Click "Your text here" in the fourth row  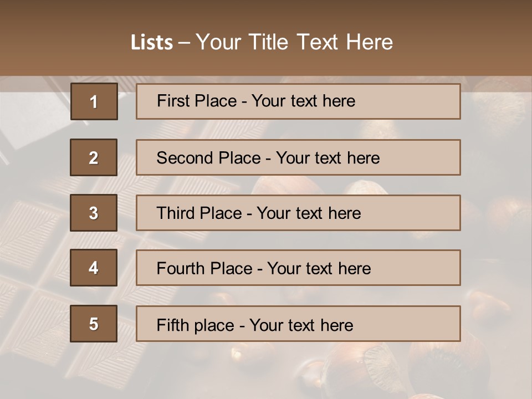(319, 269)
